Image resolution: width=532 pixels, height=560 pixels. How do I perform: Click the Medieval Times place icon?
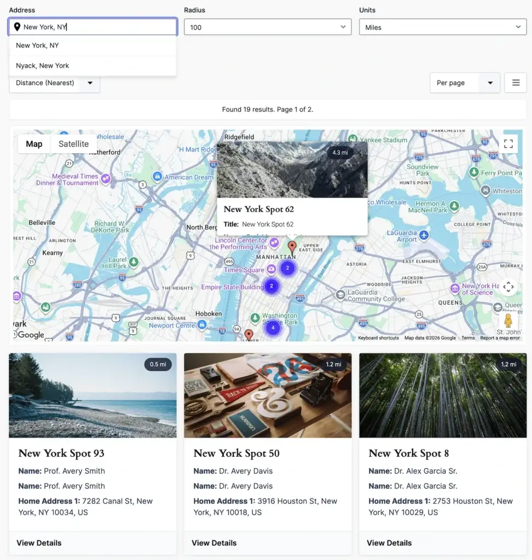tap(106, 178)
